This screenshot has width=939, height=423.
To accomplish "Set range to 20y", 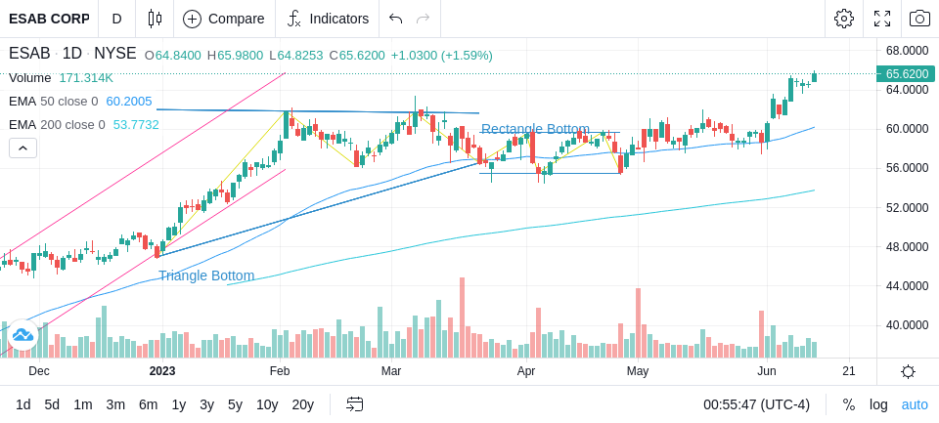I will tap(302, 405).
